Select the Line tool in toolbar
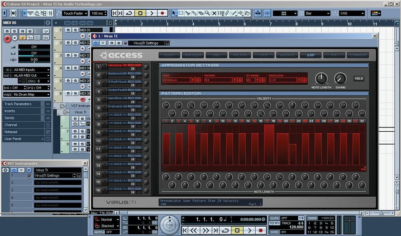Screen dimensions: 401x236 [x=234, y=13]
